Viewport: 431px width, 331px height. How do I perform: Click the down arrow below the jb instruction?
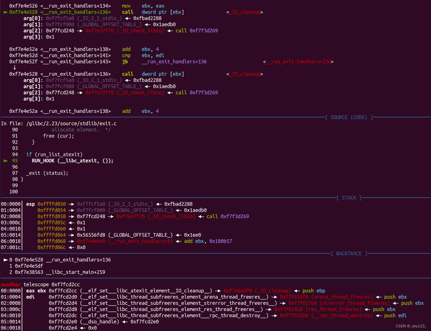coord(14,68)
